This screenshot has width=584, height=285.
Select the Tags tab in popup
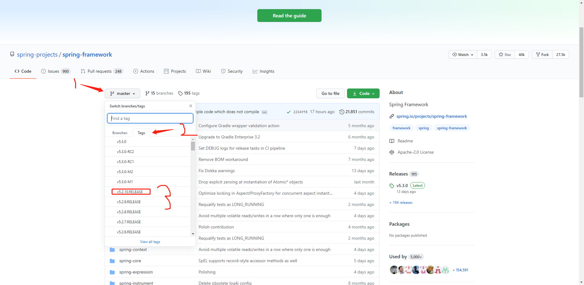141,133
